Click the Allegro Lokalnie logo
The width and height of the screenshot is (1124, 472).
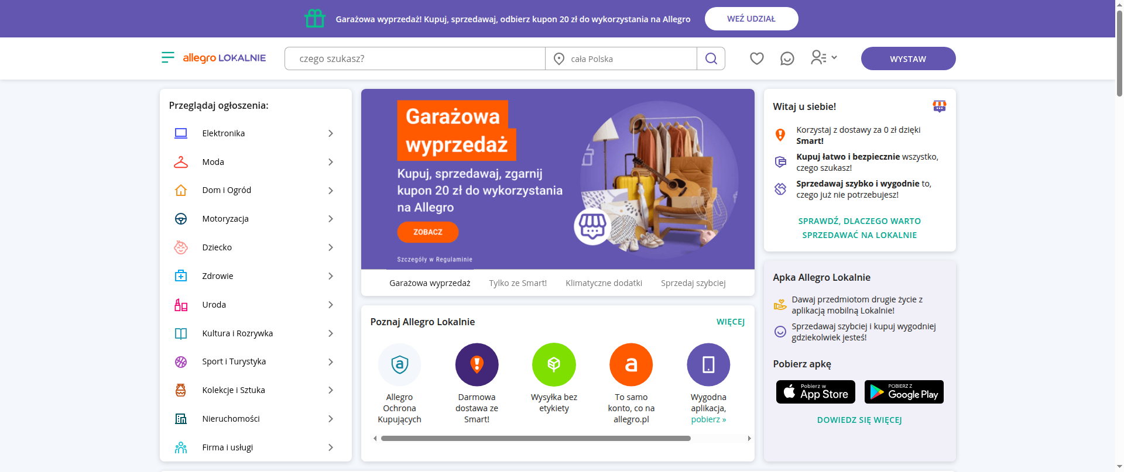point(224,58)
